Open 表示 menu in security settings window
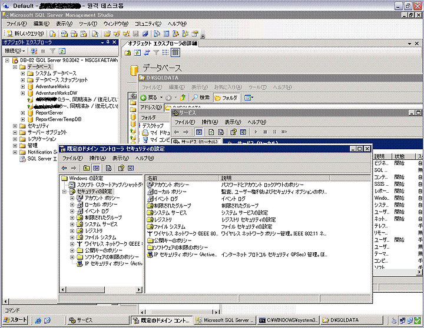The width and height of the screenshot is (424, 328). tap(120, 158)
